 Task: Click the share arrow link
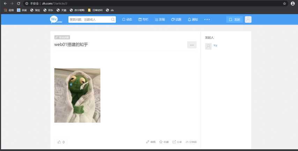(177, 142)
